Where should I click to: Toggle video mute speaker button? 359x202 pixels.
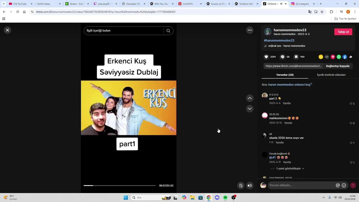pyautogui.click(x=250, y=185)
